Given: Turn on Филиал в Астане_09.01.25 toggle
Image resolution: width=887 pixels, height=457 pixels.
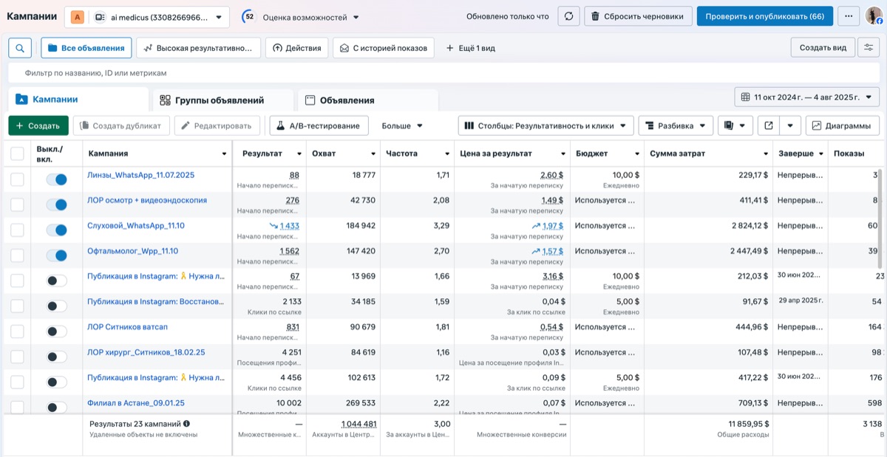Looking at the screenshot, I should [x=56, y=408].
